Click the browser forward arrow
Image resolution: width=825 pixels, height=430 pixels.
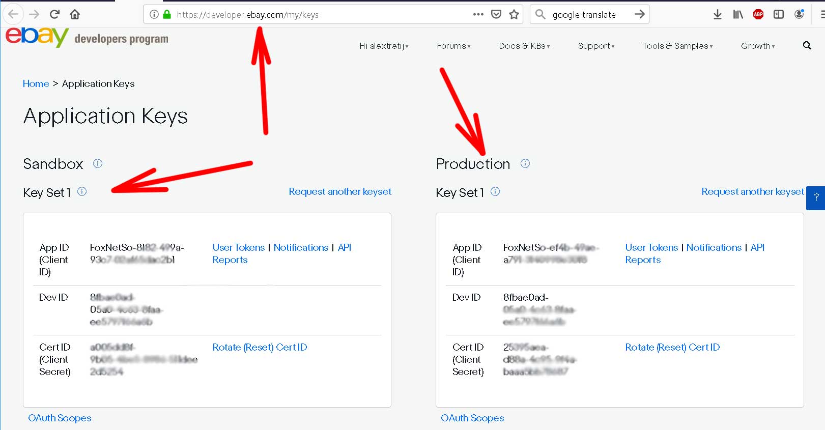[34, 14]
